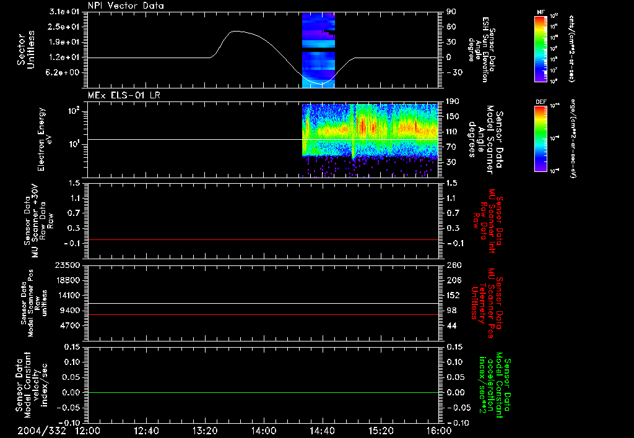Click the white sun elevation curve peak
The width and height of the screenshot is (634, 438).
(x=235, y=31)
